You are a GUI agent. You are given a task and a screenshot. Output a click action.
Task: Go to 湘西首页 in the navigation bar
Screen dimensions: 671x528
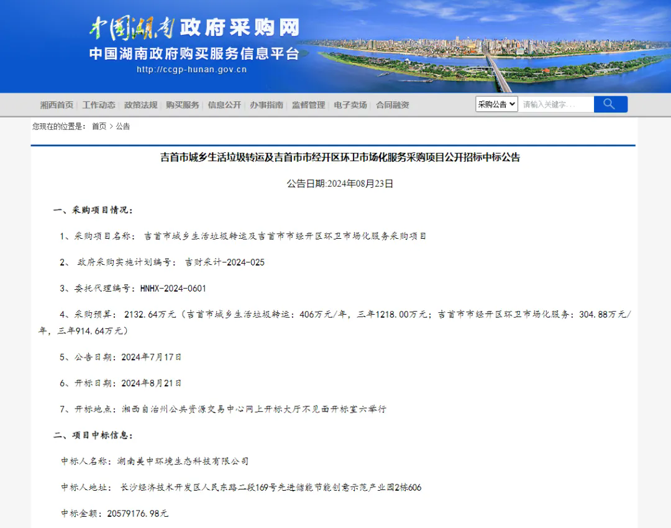(x=57, y=105)
